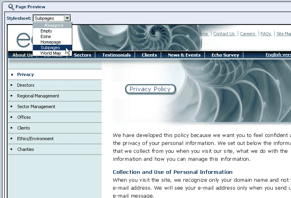This screenshot has height=198, width=291.
Task: Open the FAQs link
Action: pos(266,34)
